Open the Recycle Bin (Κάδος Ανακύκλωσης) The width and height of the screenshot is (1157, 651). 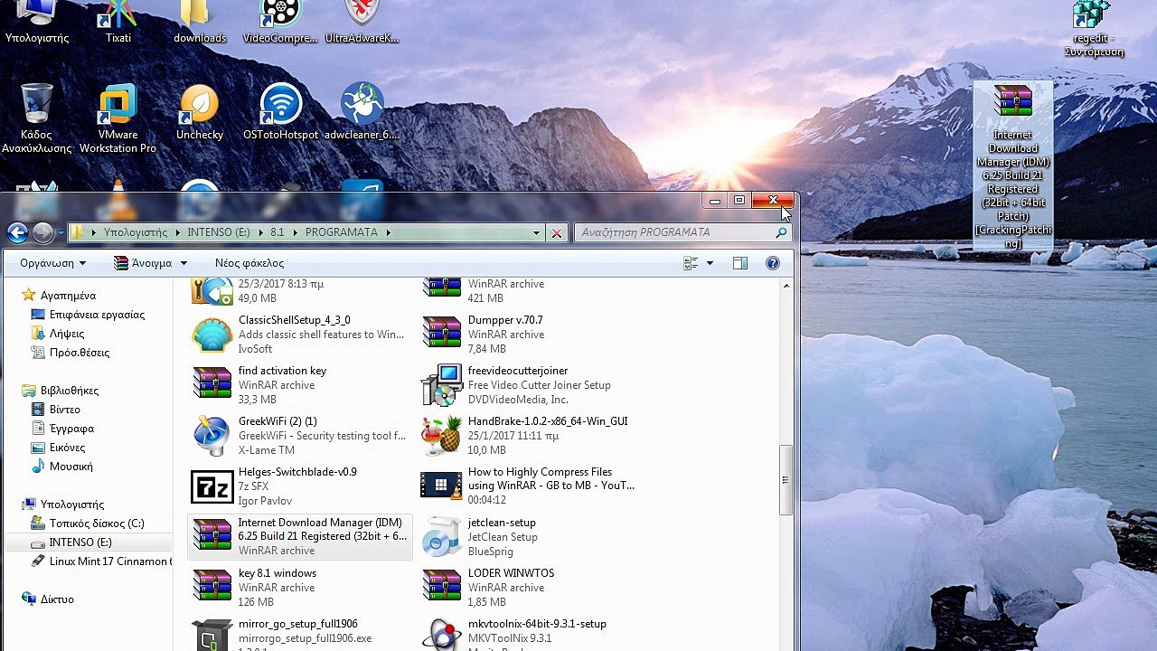pos(36,118)
